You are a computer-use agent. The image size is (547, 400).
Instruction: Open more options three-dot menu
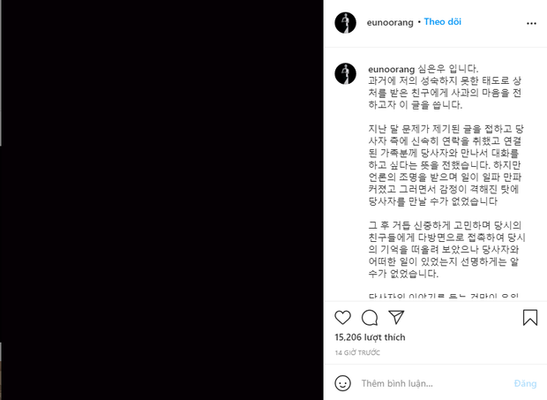(531, 23)
